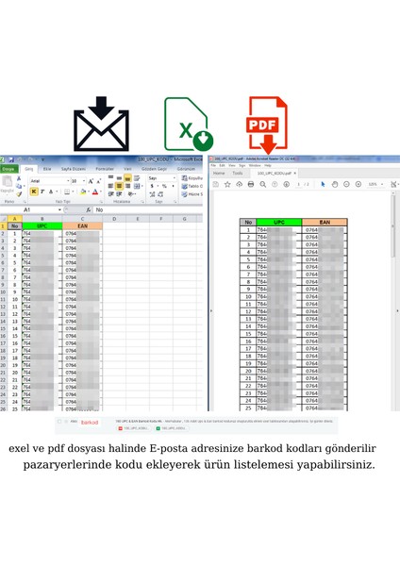Open the Help menu in Acrobat
The image size is (400, 566).
click(x=268, y=166)
